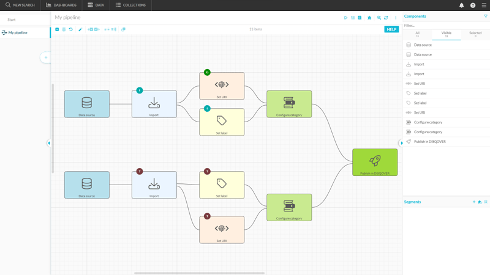This screenshot has width=490, height=275.
Task: Click the undo arrow icon in the toolbar
Action: pos(71,29)
